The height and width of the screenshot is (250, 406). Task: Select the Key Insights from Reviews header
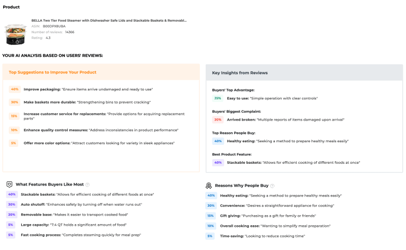[239, 72]
